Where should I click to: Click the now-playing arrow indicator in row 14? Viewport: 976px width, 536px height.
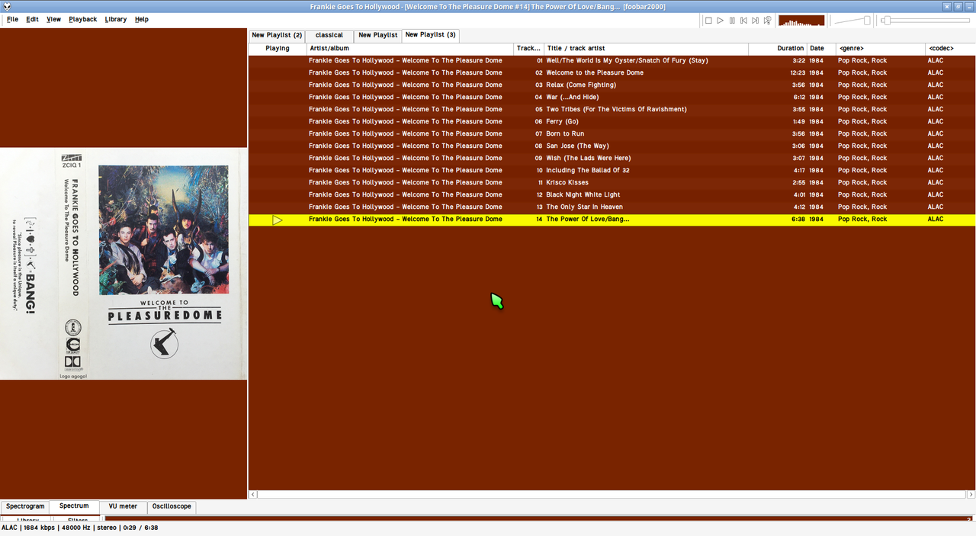point(278,220)
